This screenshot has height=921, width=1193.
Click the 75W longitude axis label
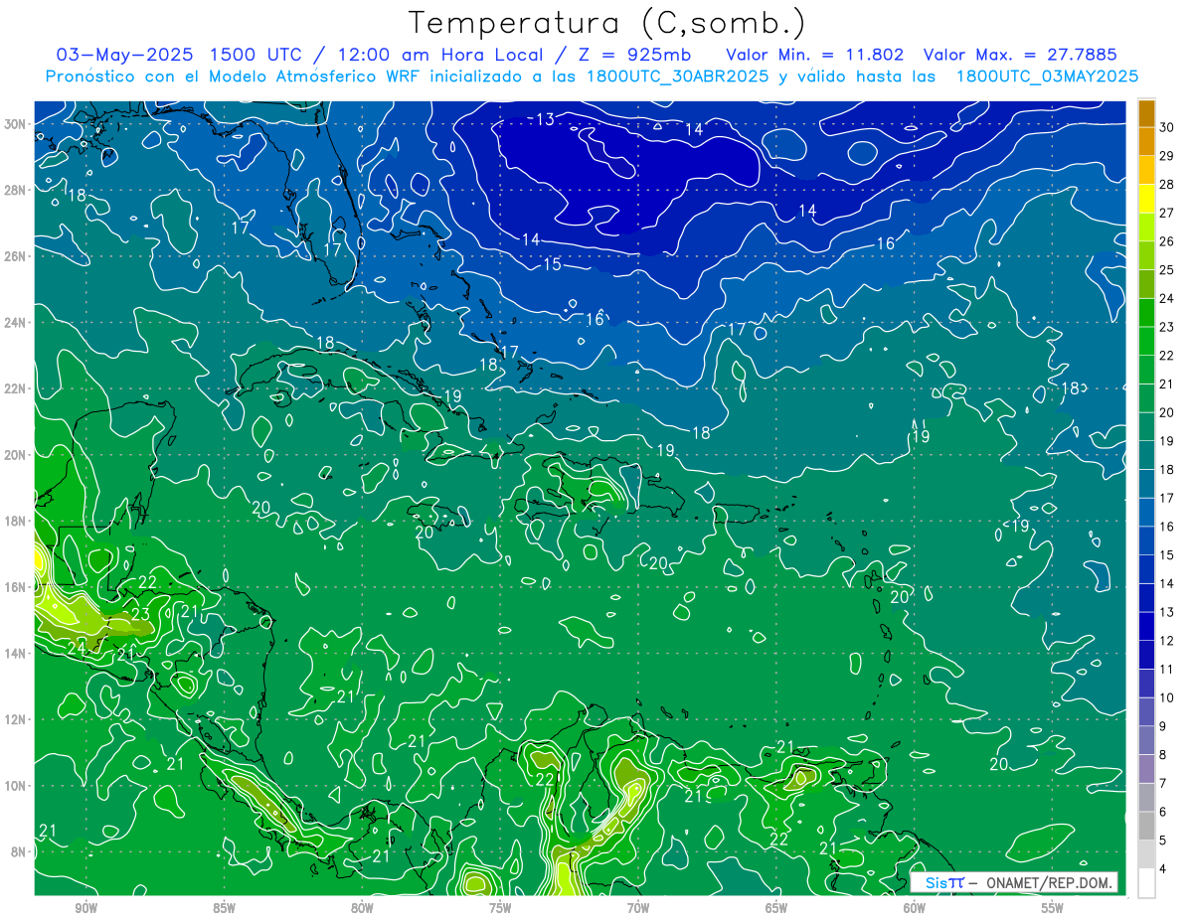[x=500, y=908]
